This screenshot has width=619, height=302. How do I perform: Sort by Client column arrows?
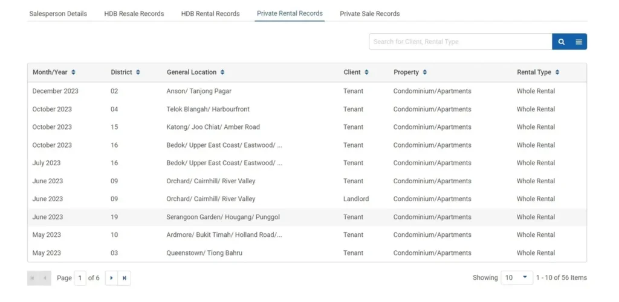(366, 72)
